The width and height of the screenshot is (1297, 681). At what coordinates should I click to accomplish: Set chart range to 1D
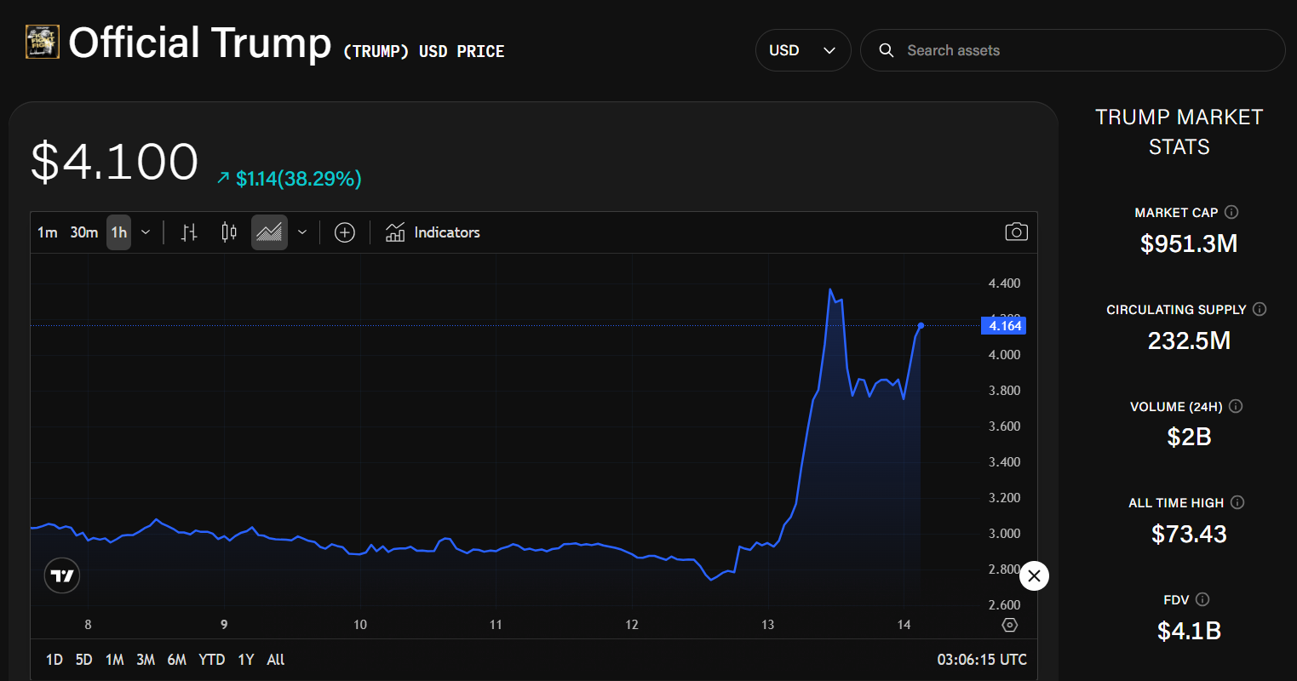click(x=55, y=660)
